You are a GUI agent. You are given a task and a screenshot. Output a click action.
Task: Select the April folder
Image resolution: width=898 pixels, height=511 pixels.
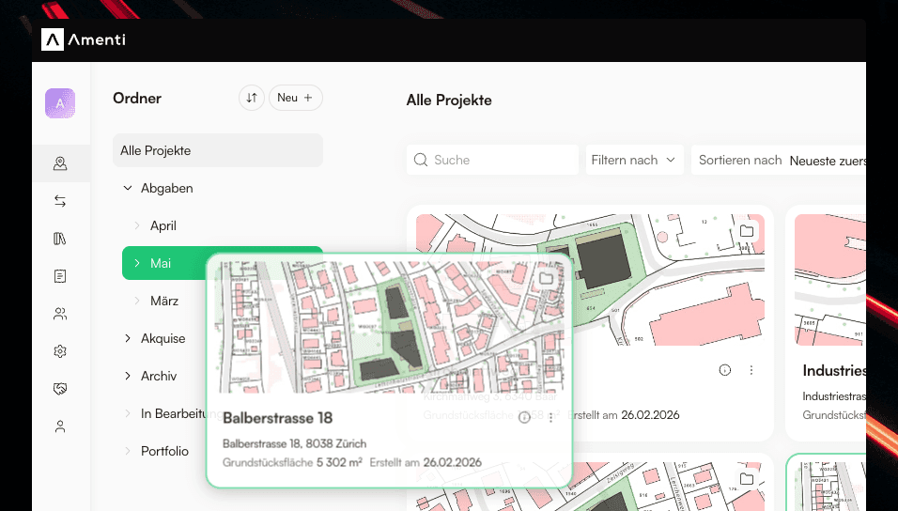163,225
